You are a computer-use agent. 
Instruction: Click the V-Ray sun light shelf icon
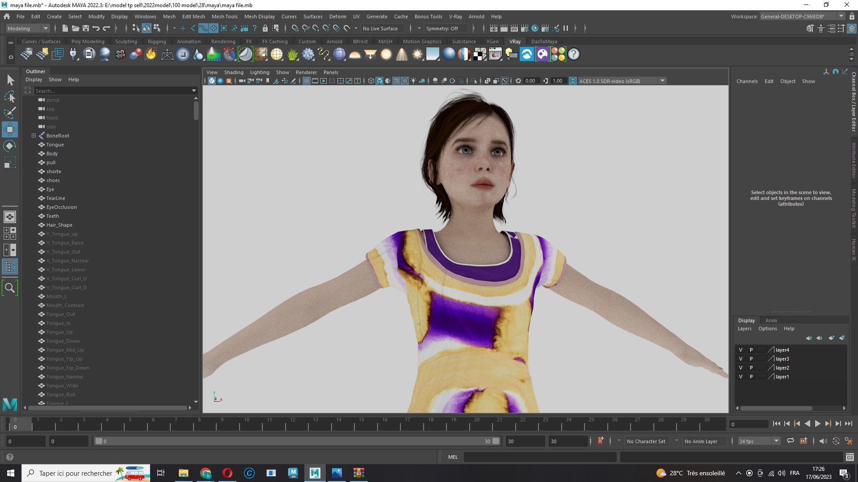tap(417, 54)
